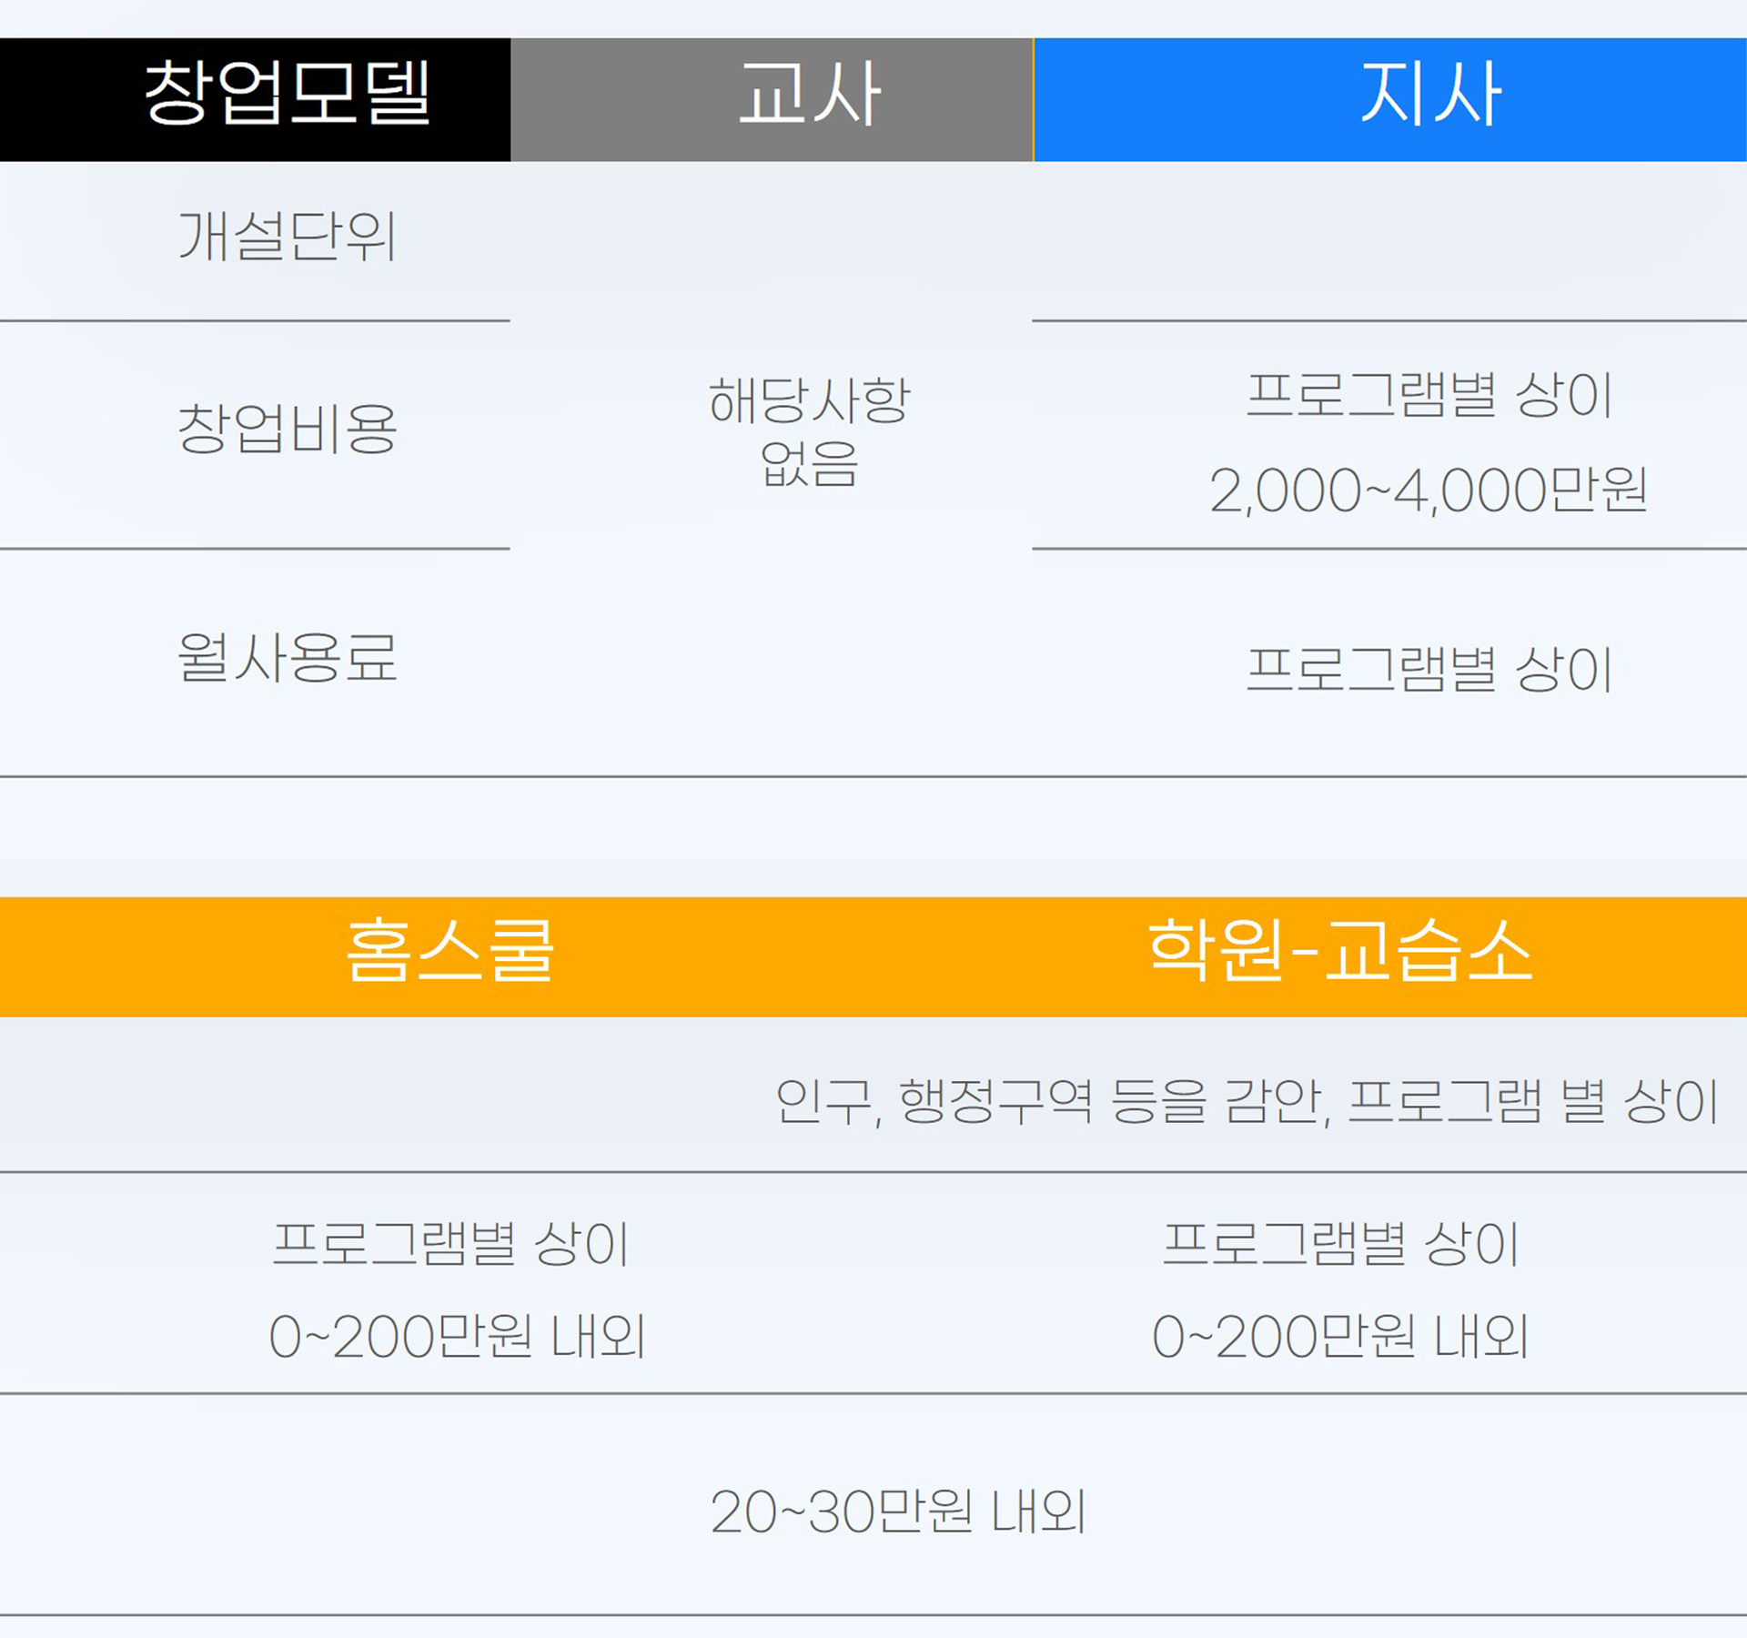Image resolution: width=1747 pixels, height=1638 pixels.
Task: Click 프로그램별 상이 under the 학원-교습소 header
Action: pyautogui.click(x=1341, y=1244)
